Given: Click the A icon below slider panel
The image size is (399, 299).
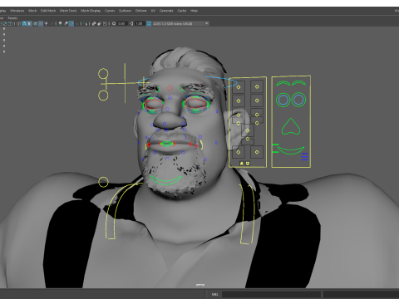Looking at the screenshot, I should (242, 164).
